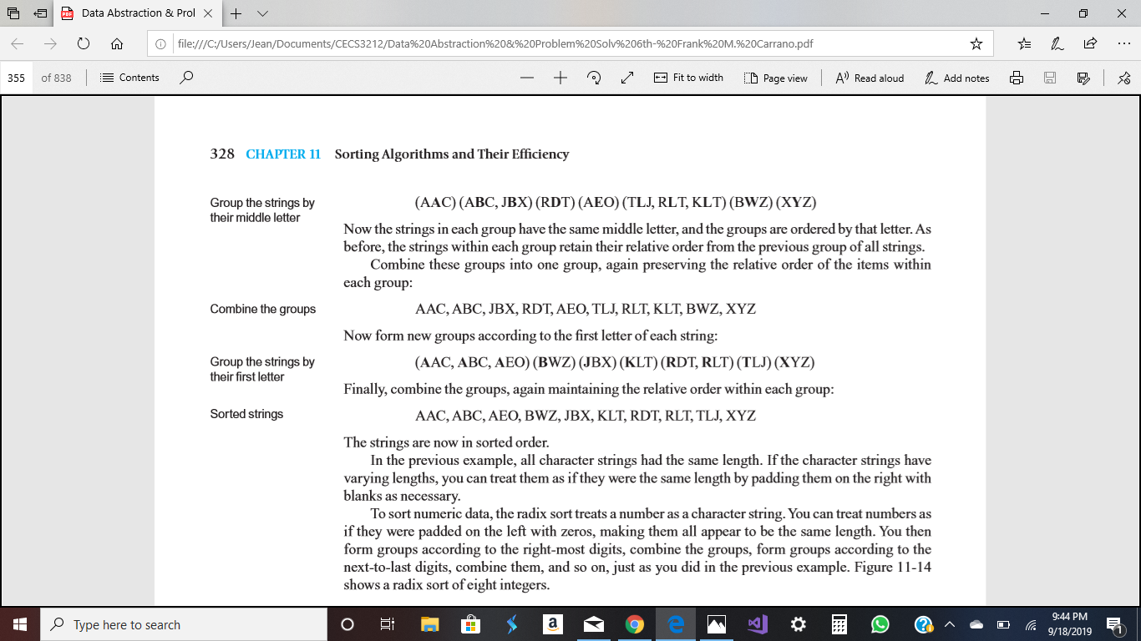
Task: Open the Edge share panel
Action: (1090, 42)
